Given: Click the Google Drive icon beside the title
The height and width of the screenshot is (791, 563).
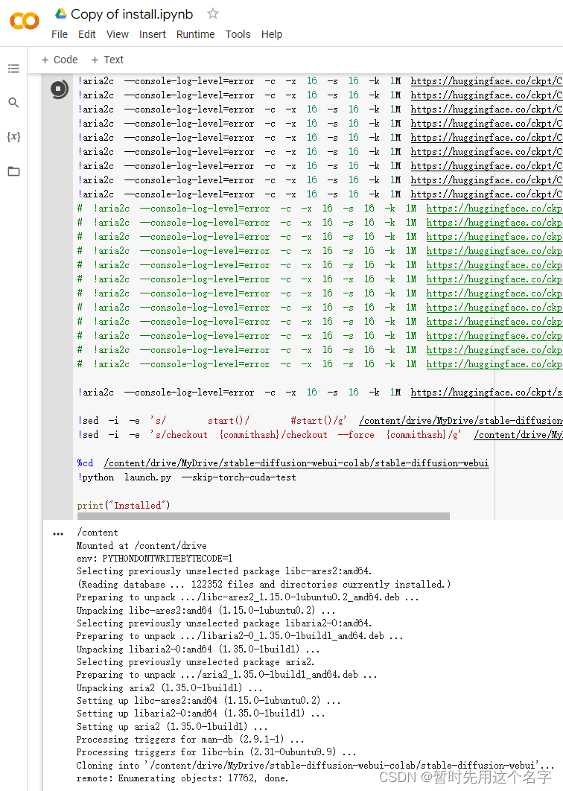Looking at the screenshot, I should (x=61, y=13).
